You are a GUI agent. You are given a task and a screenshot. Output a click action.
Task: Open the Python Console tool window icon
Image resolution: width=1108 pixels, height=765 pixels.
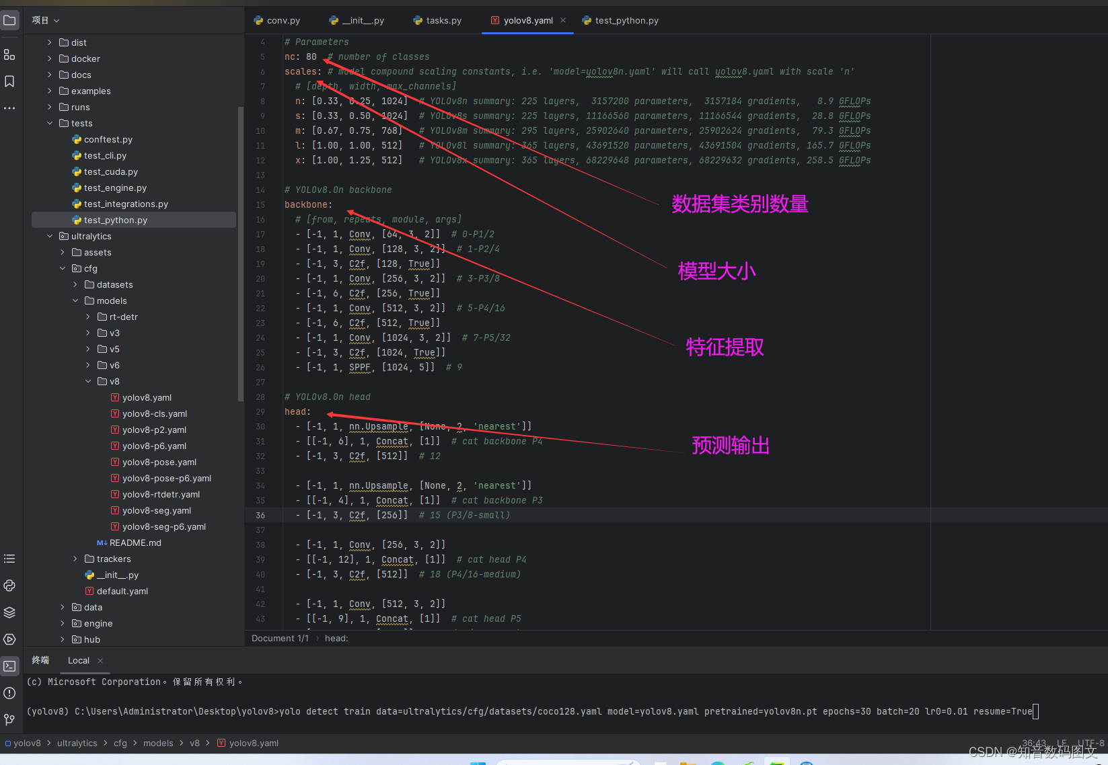pyautogui.click(x=9, y=586)
